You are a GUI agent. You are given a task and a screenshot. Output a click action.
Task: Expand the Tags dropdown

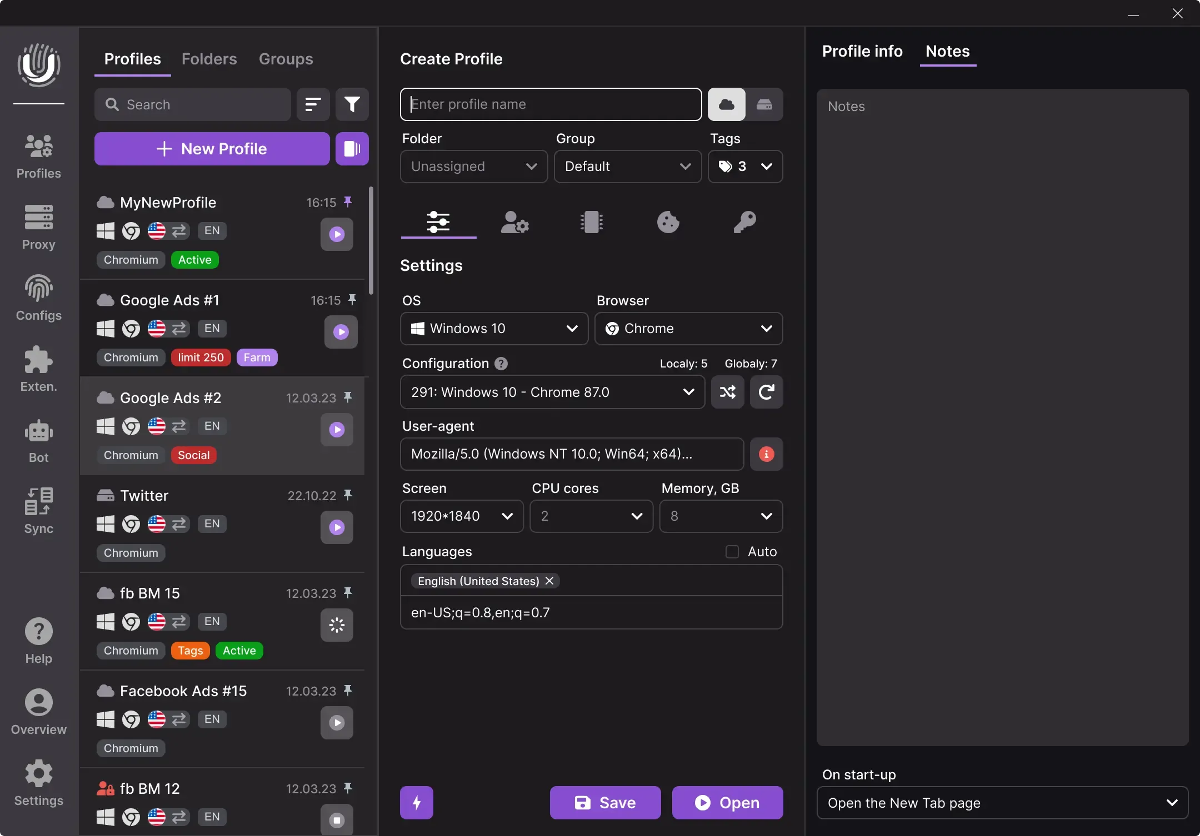tap(745, 167)
